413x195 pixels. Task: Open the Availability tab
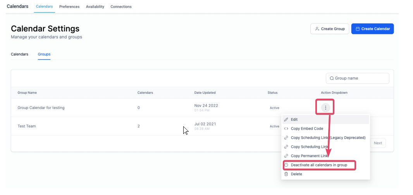coord(95,7)
